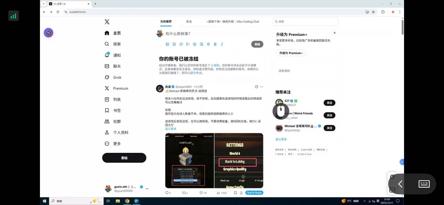Open the Chrome tab search dropdown
The image size is (444, 205).
pos(44,4)
